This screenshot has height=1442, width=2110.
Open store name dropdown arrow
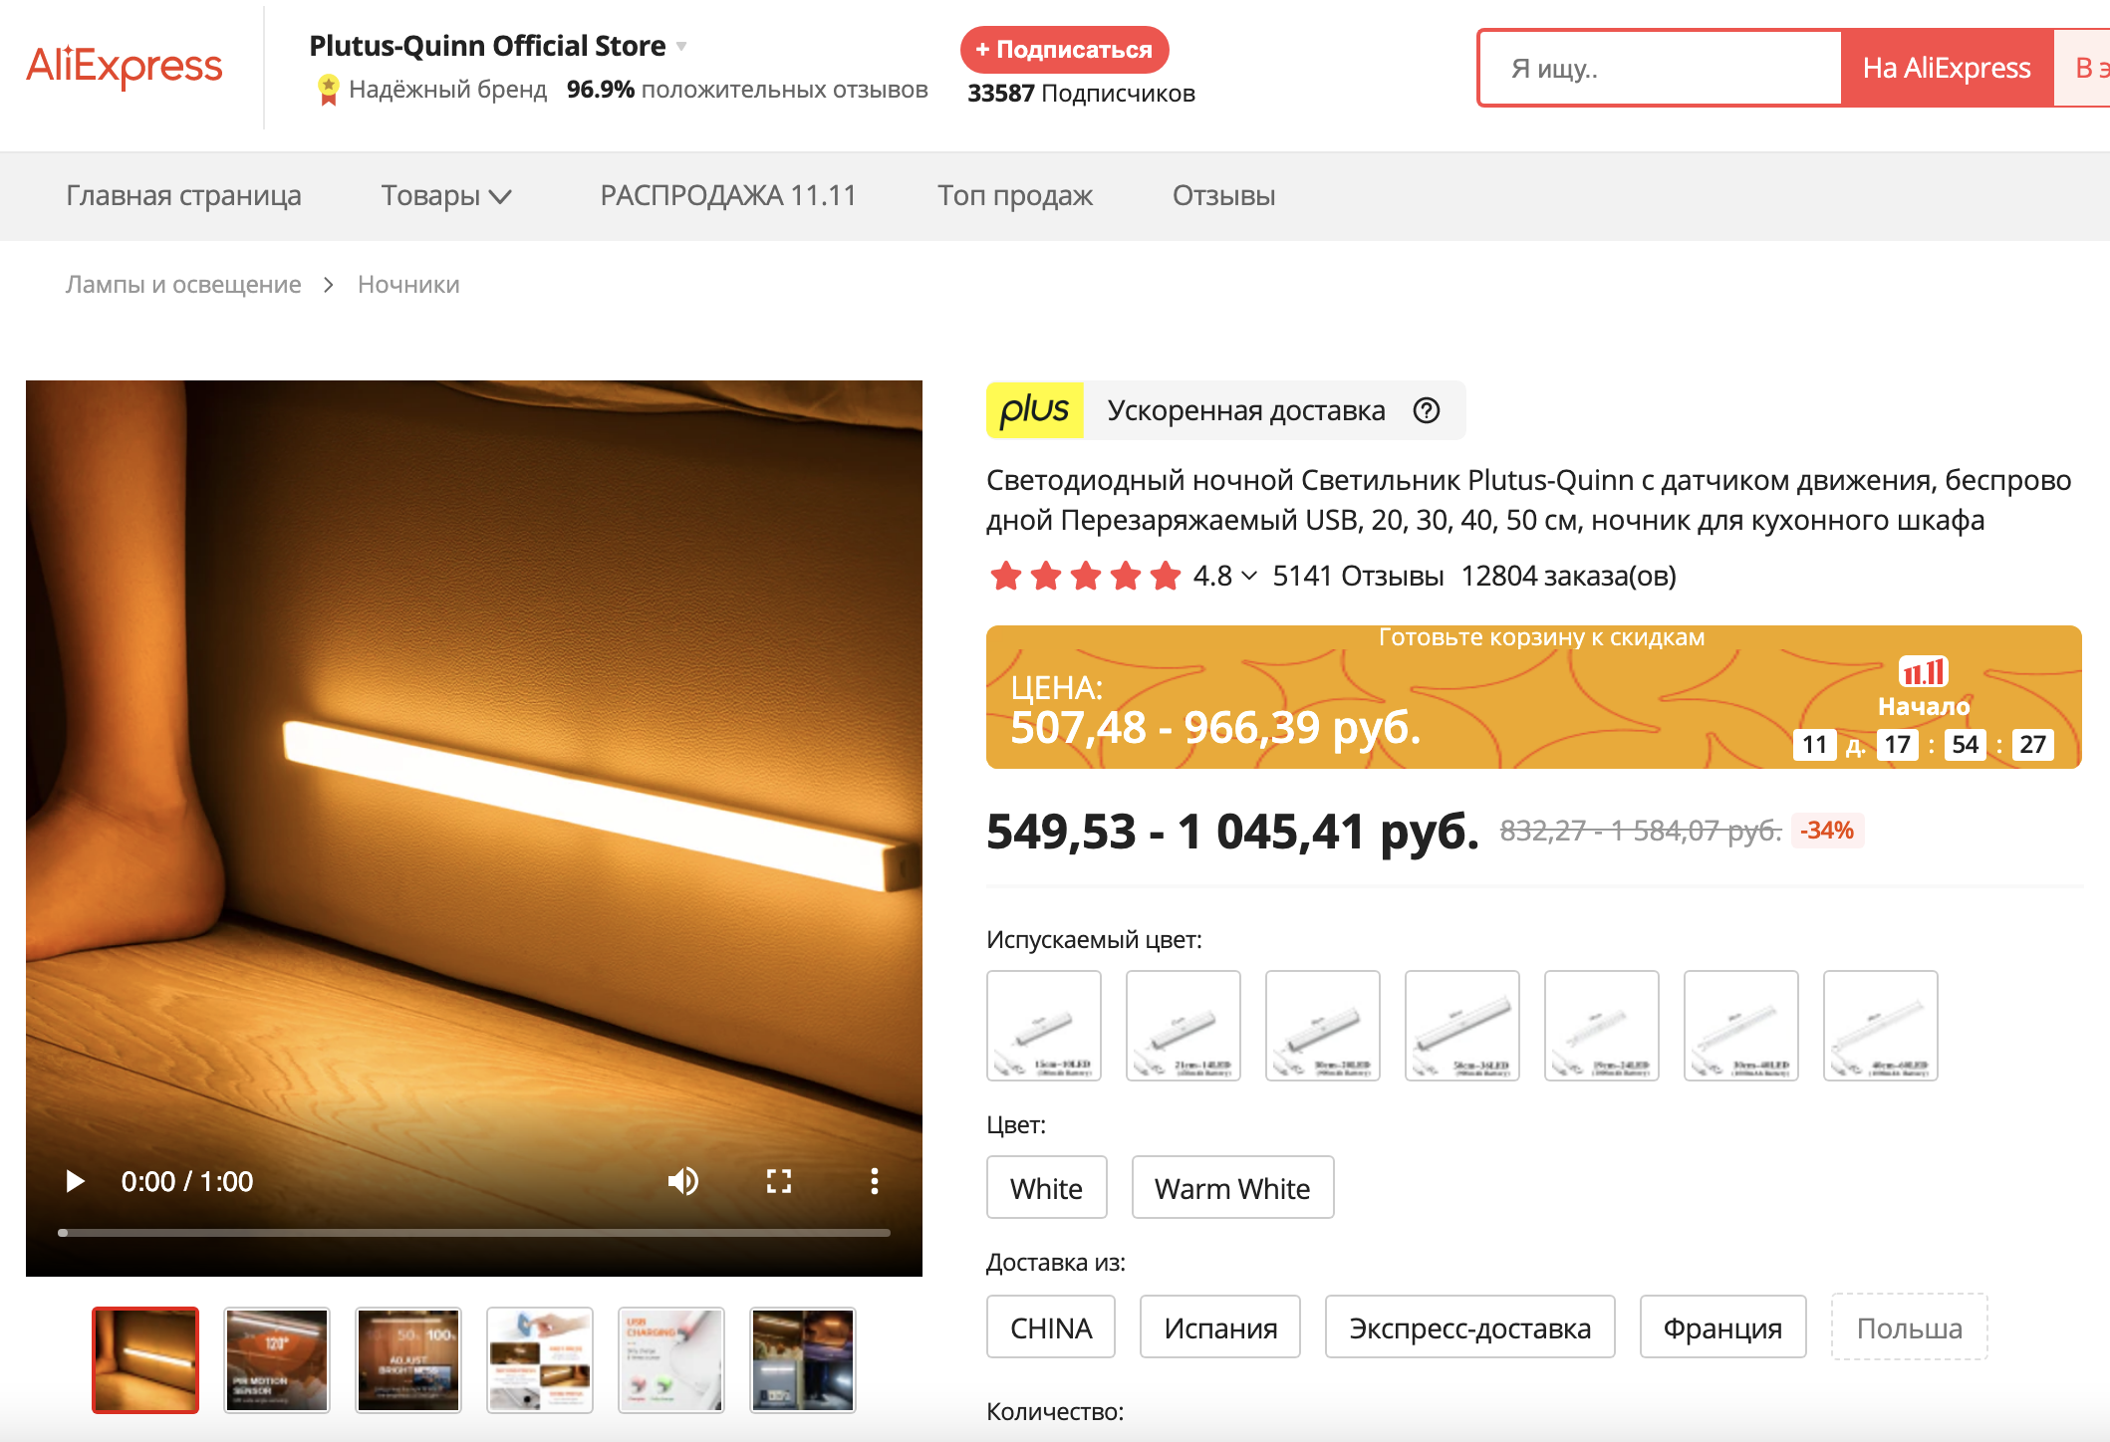(682, 46)
